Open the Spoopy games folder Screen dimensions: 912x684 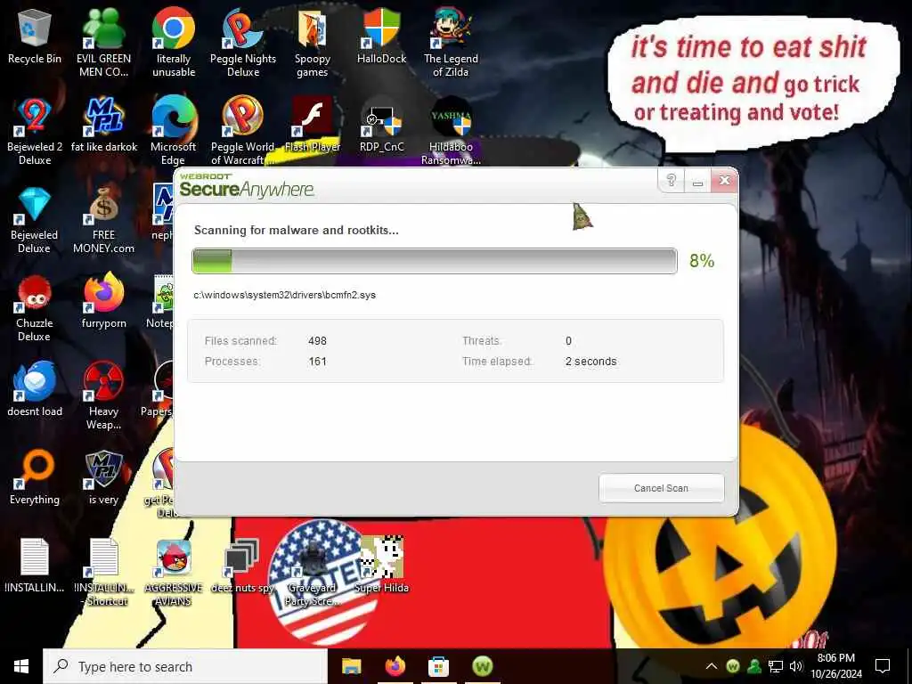[313, 43]
